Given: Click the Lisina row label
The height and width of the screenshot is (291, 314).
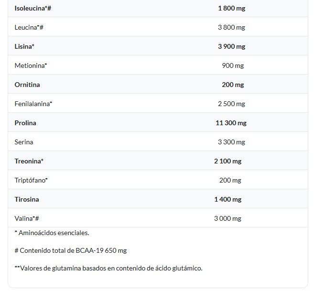Looking at the screenshot, I should [x=24, y=46].
